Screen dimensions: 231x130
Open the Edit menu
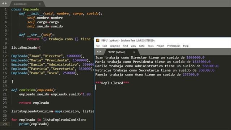point(105,46)
